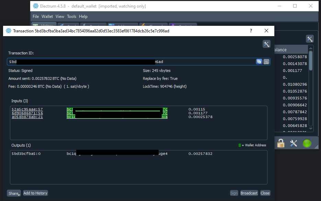
Task: Click Electrum logo in main window title
Action: coord(36,6)
